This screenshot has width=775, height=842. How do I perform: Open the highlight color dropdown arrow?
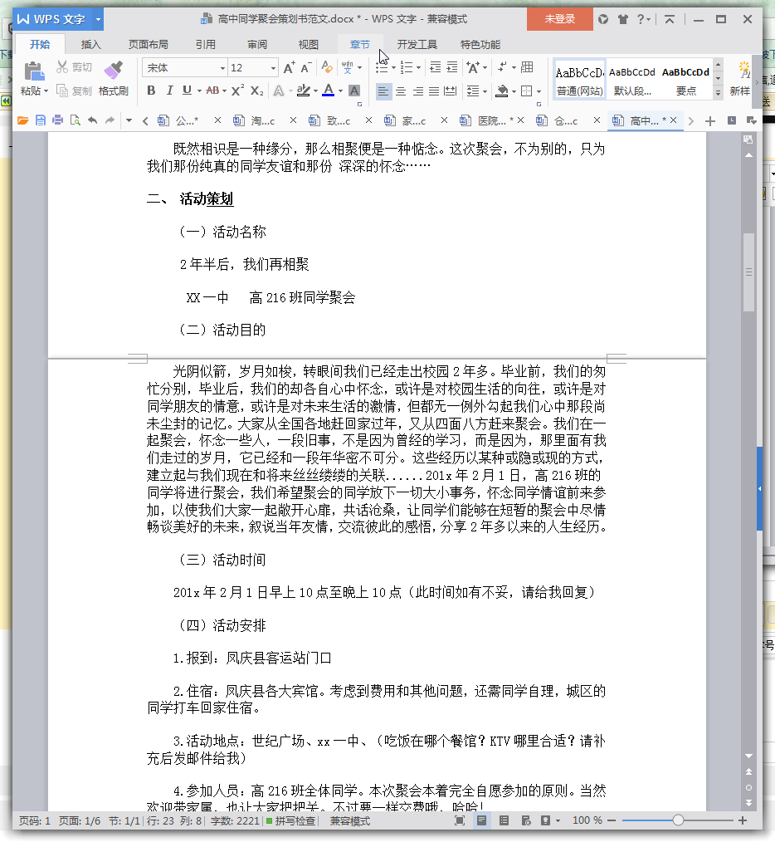pos(315,91)
